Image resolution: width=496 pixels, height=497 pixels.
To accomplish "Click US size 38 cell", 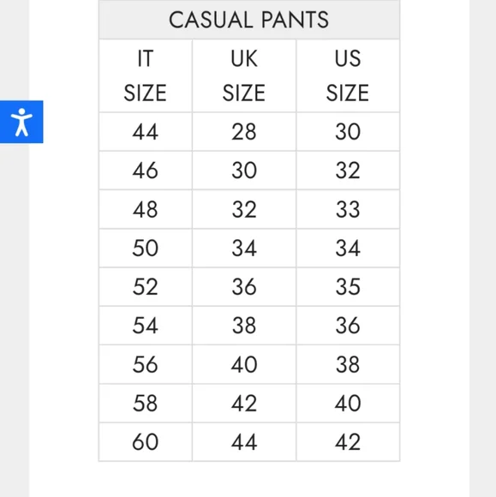I will click(x=348, y=364).
